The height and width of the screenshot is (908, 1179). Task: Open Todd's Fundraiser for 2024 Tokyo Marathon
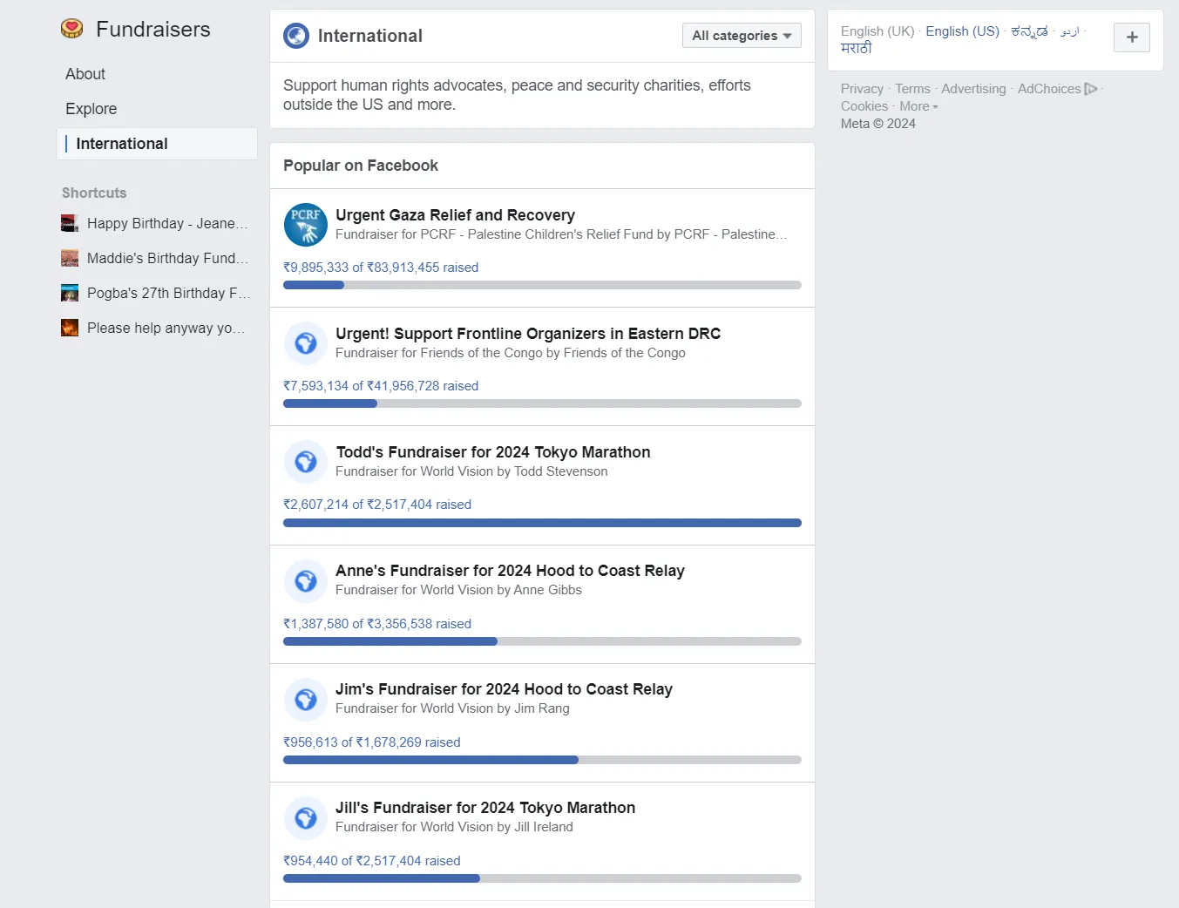pyautogui.click(x=493, y=452)
